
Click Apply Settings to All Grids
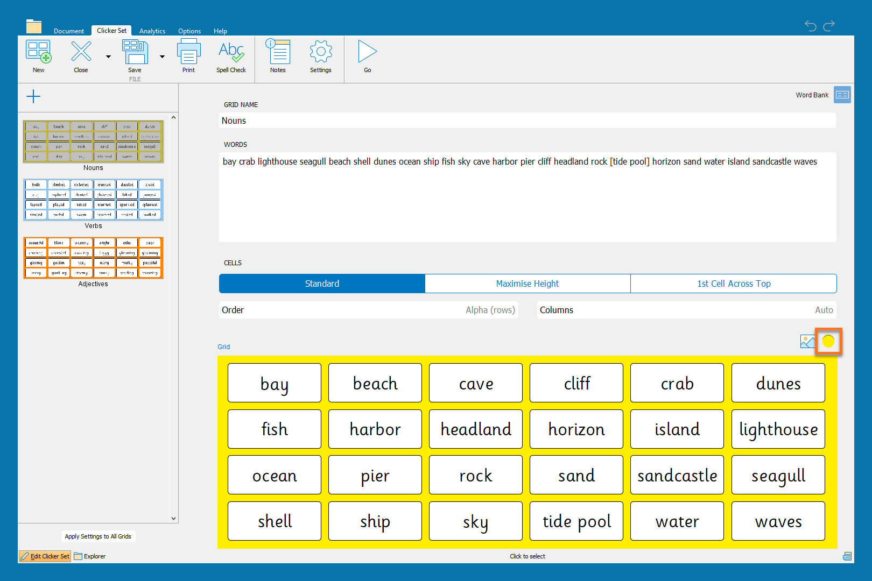tap(98, 536)
